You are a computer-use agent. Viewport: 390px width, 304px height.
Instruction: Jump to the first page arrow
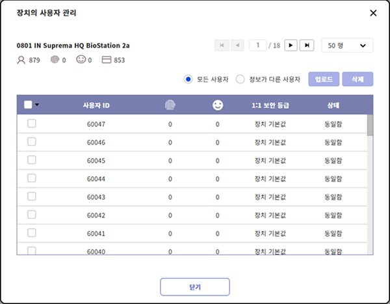(222, 45)
